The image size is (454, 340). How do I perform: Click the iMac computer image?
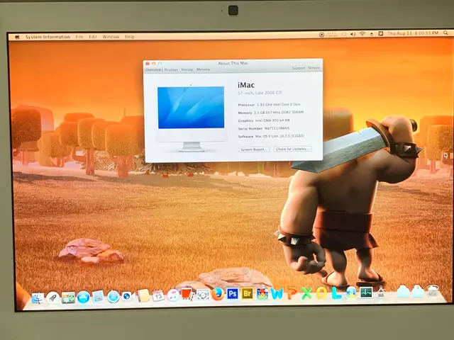[191, 118]
